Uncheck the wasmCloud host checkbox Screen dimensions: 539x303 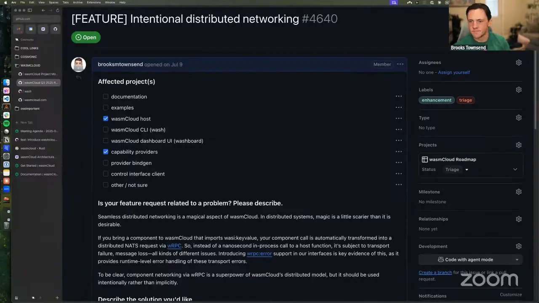106,119
